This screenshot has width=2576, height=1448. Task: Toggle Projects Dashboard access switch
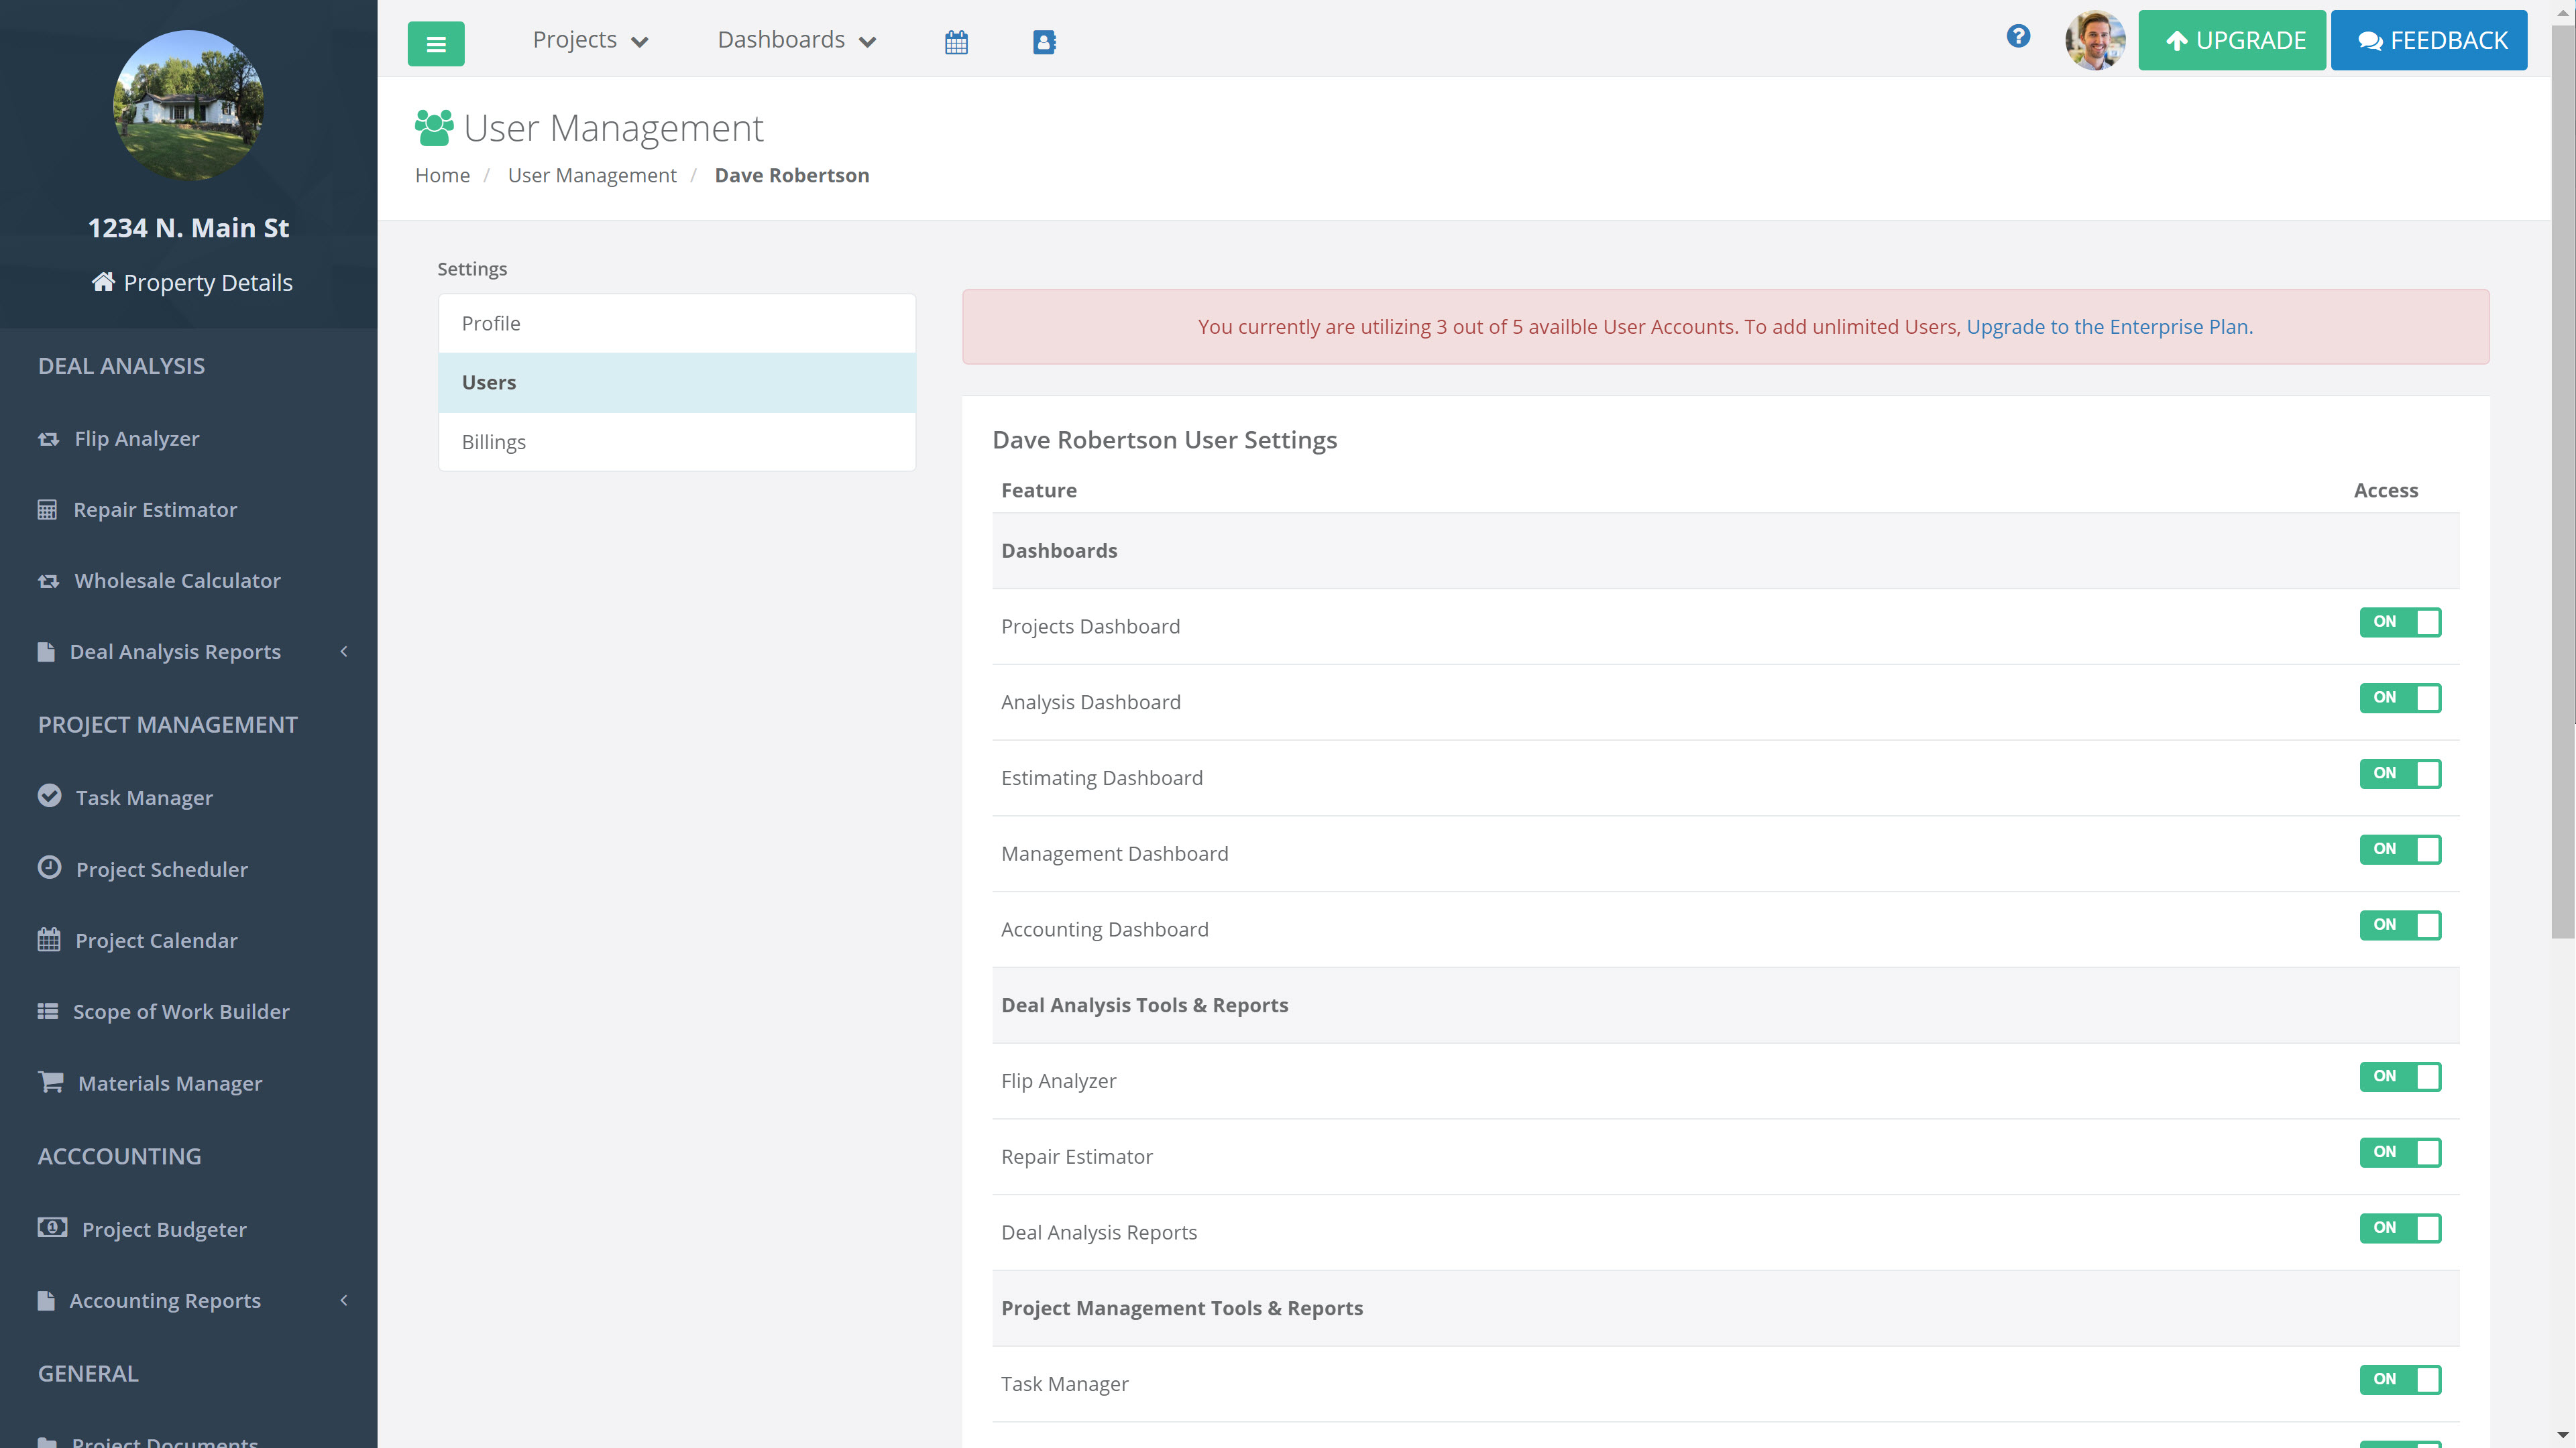(2400, 621)
